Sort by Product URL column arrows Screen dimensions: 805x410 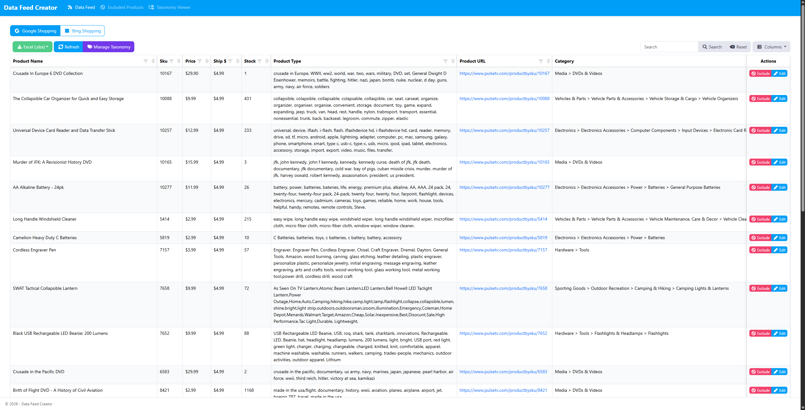[548, 61]
